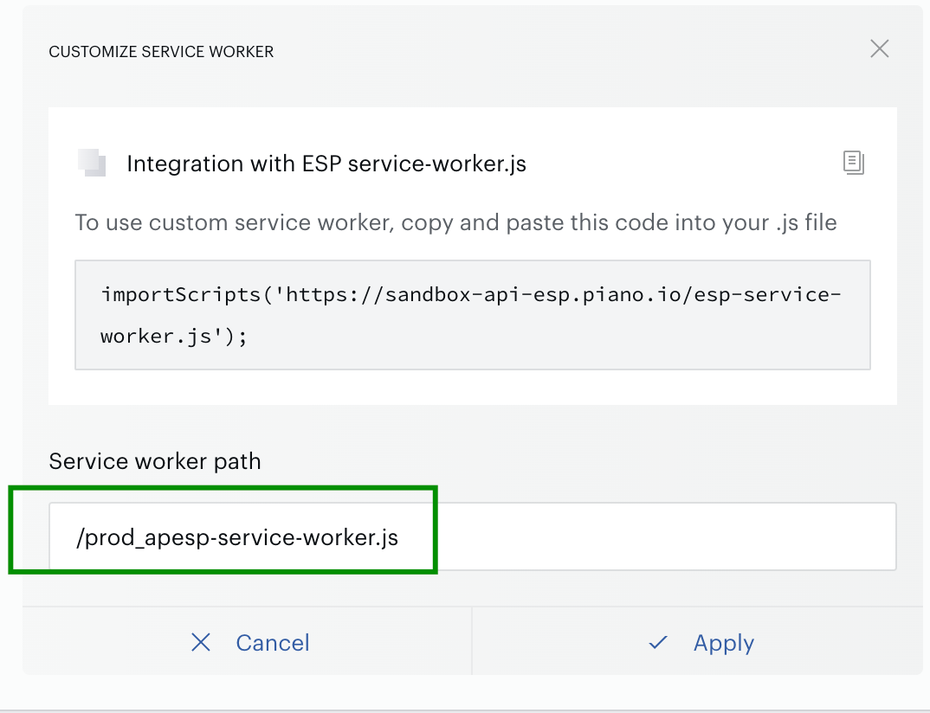Click the checkmark icon beside Apply
This screenshot has height=713, width=930.
(658, 642)
